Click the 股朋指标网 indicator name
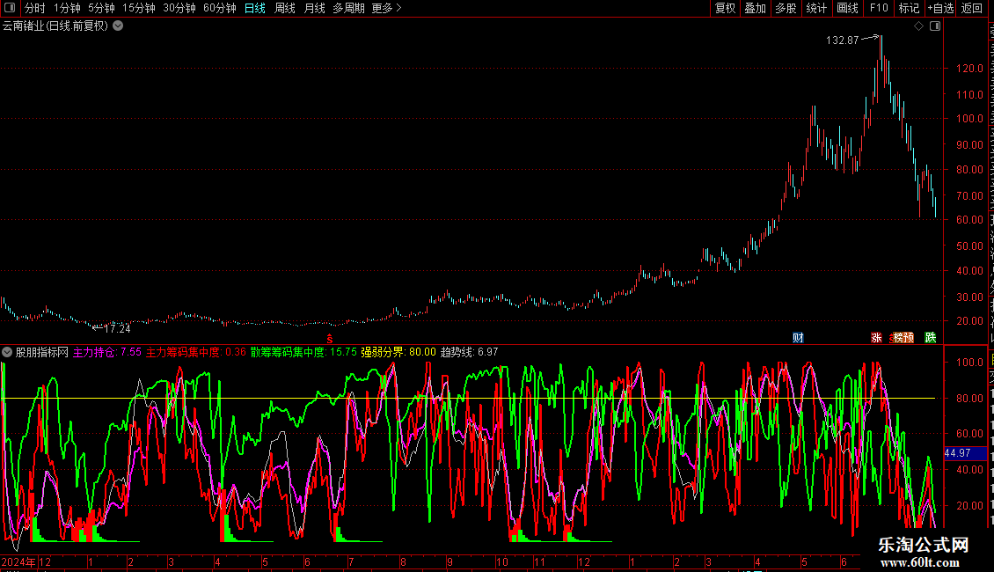994x572 pixels. [x=42, y=352]
